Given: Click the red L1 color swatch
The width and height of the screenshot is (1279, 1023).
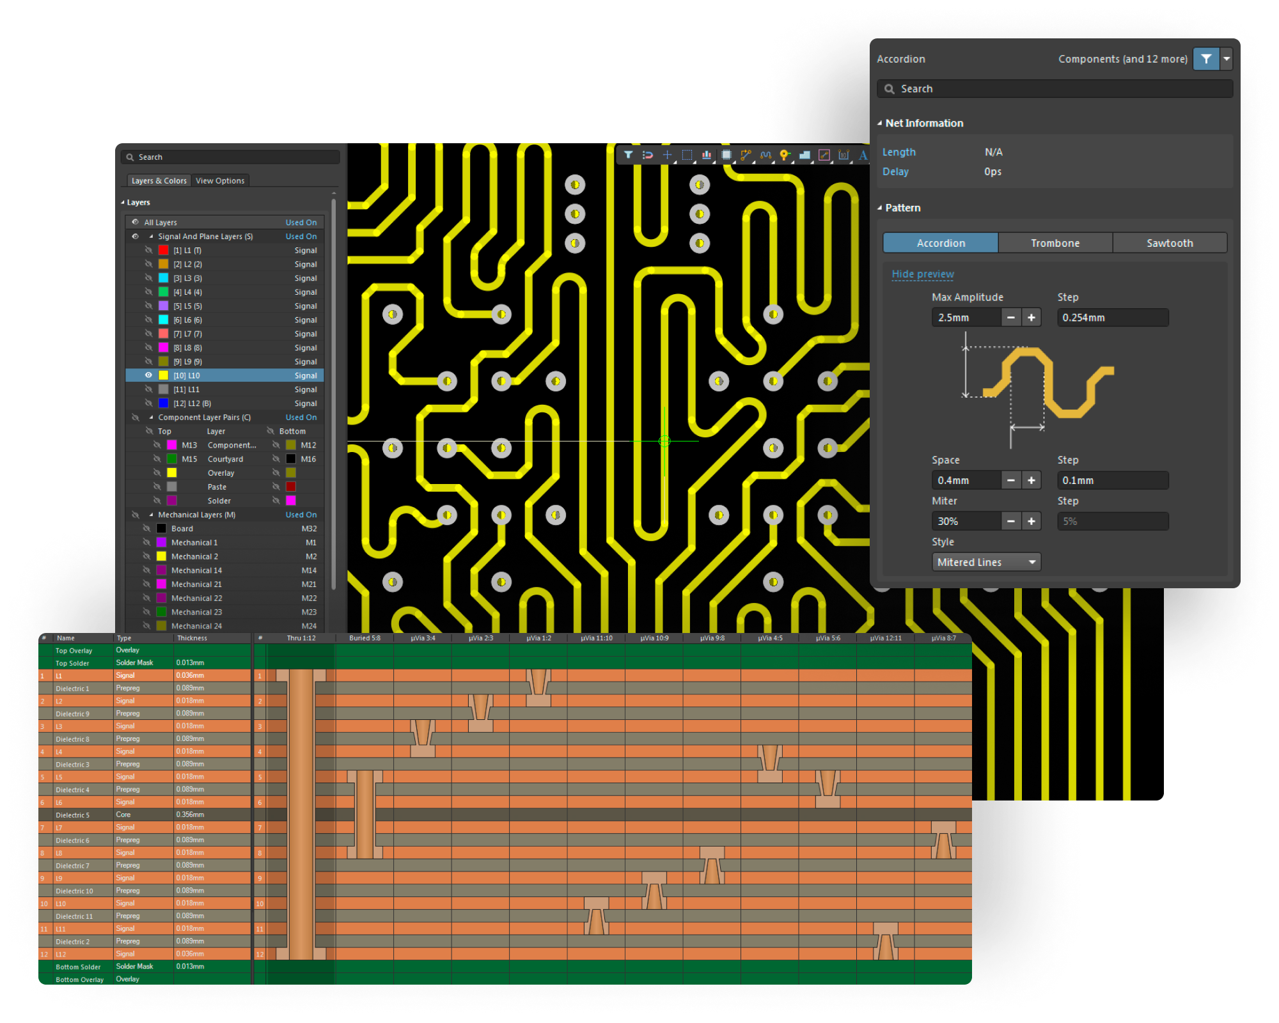Looking at the screenshot, I should click(x=164, y=250).
